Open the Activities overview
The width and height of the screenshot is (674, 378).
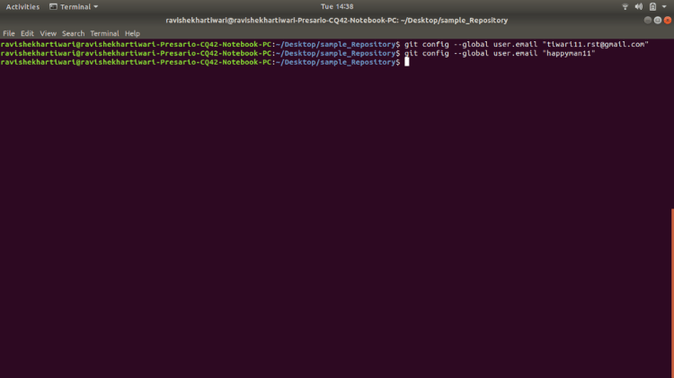tap(22, 6)
